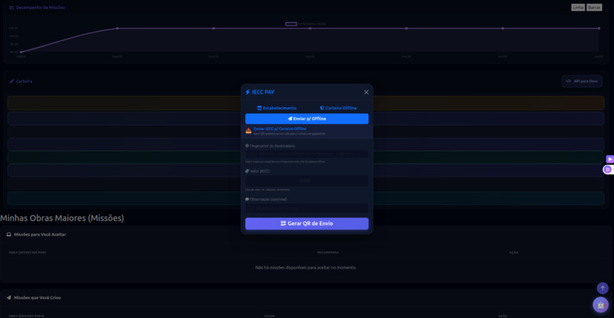Click 'Minhas Obras Maiores (Missões)' heading
Viewport: 614px width, 318px height.
click(62, 218)
